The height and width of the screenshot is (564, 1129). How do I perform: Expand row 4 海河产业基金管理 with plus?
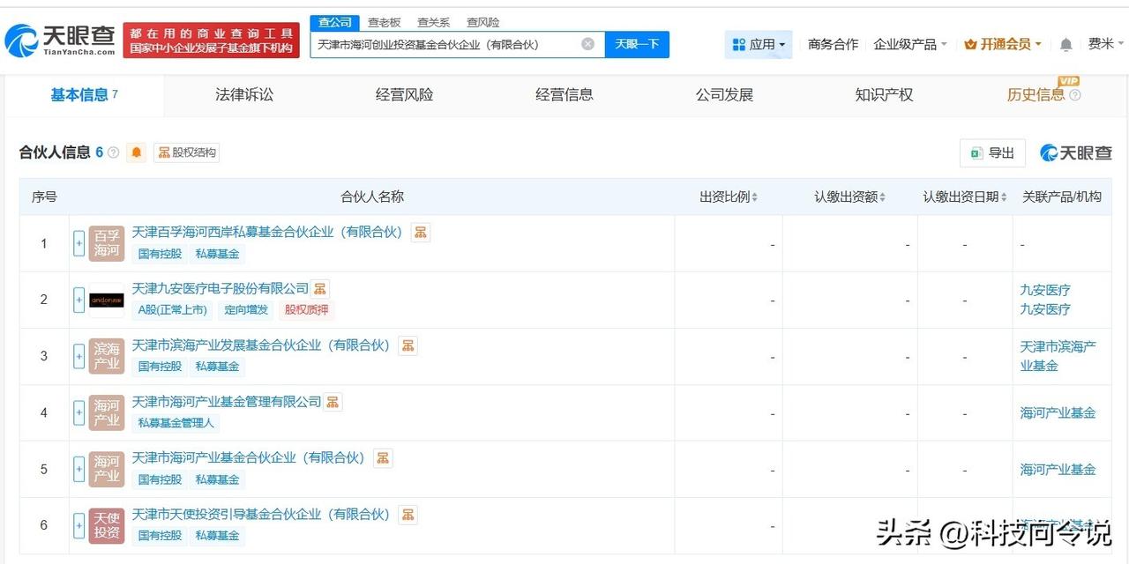point(79,412)
